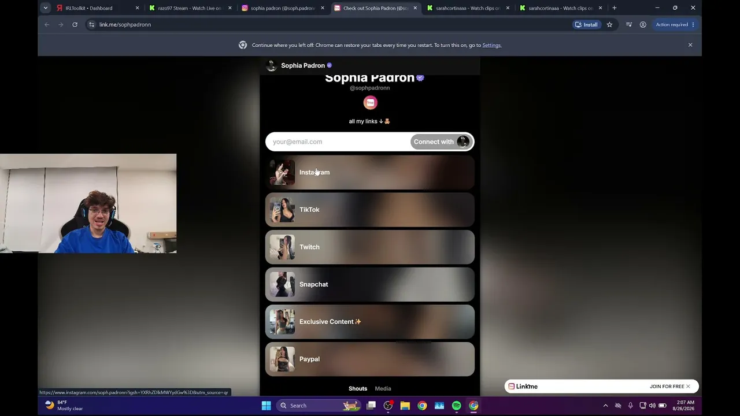The height and width of the screenshot is (416, 740).
Task: Close the Linkme join banner
Action: (688, 387)
